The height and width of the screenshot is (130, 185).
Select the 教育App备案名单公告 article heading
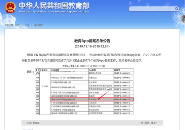[92, 41]
